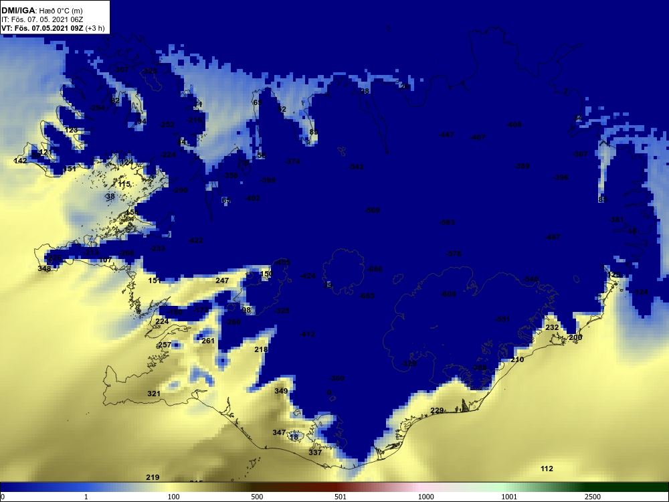Click the map value -233
Viewport: 669px width, 502px height.
[x=157, y=248]
